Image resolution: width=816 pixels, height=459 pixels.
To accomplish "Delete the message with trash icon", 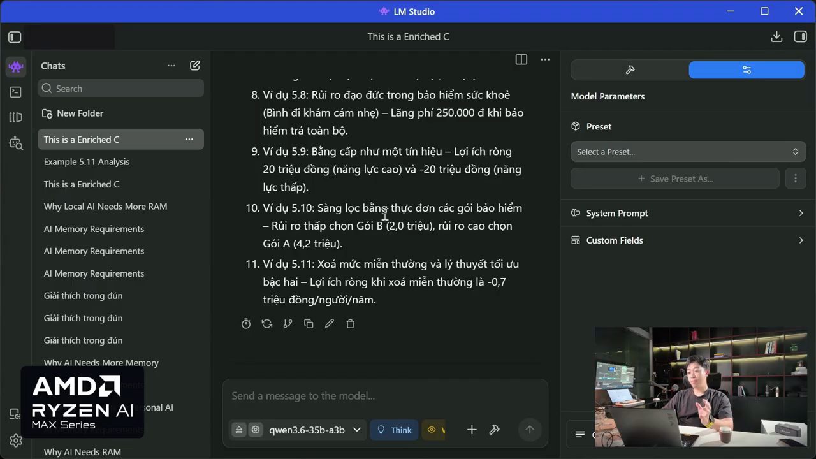I will [x=350, y=324].
